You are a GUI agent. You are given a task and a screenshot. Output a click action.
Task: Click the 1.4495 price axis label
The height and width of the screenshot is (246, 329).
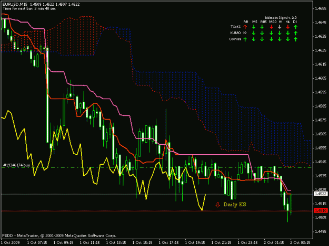pos(321,232)
